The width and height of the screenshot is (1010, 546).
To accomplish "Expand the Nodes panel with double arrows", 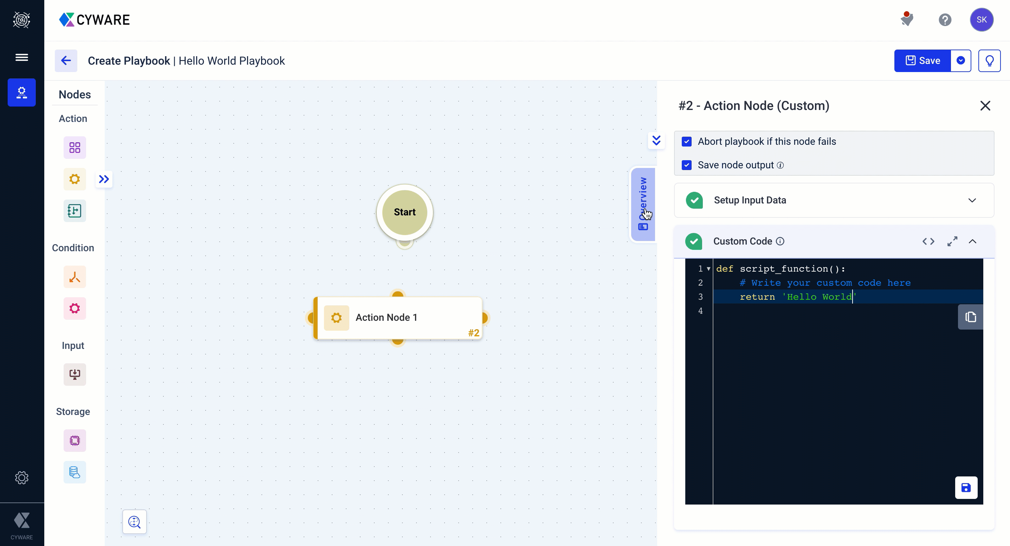I will click(104, 179).
